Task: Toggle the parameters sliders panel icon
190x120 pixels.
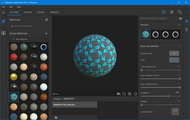Action: coord(186,21)
